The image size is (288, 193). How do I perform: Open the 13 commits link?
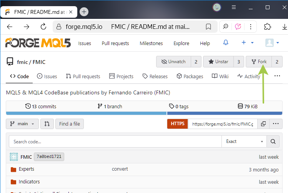[x=41, y=106]
